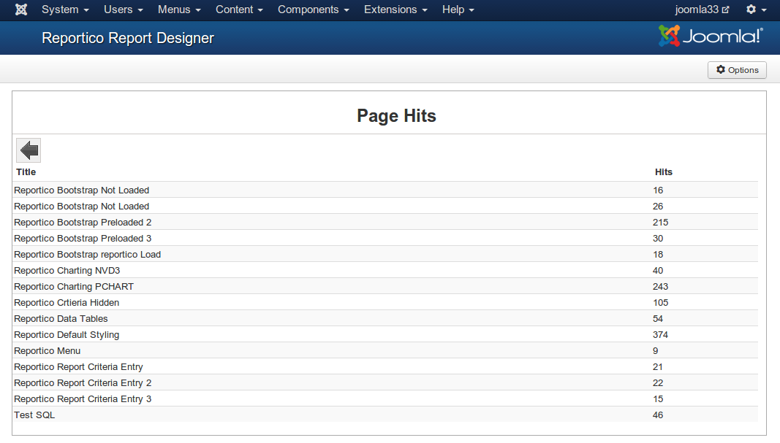780x443 pixels.
Task: Click the back arrow icon
Action: (29, 150)
